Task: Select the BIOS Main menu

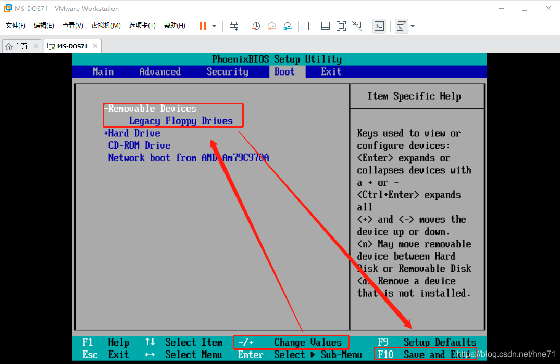Action: [103, 72]
